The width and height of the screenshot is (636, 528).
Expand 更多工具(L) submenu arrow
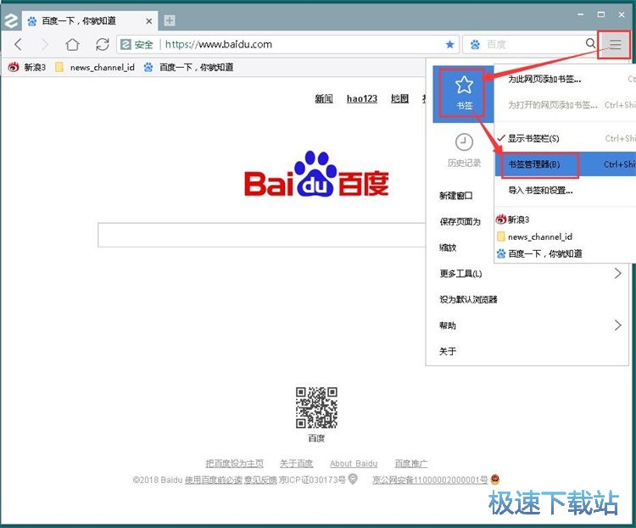pyautogui.click(x=617, y=274)
